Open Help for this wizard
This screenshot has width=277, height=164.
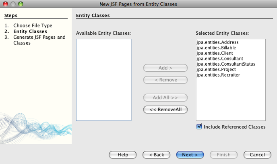click(x=123, y=155)
